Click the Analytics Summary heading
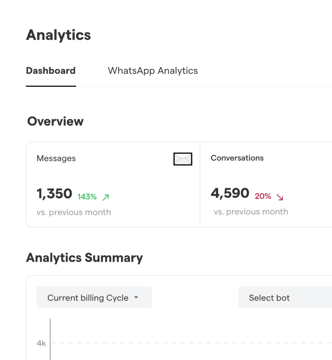332x360 pixels. coord(84,258)
